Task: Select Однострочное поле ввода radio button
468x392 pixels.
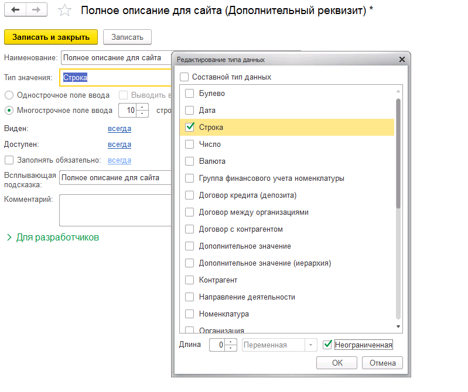Action: 9,95
